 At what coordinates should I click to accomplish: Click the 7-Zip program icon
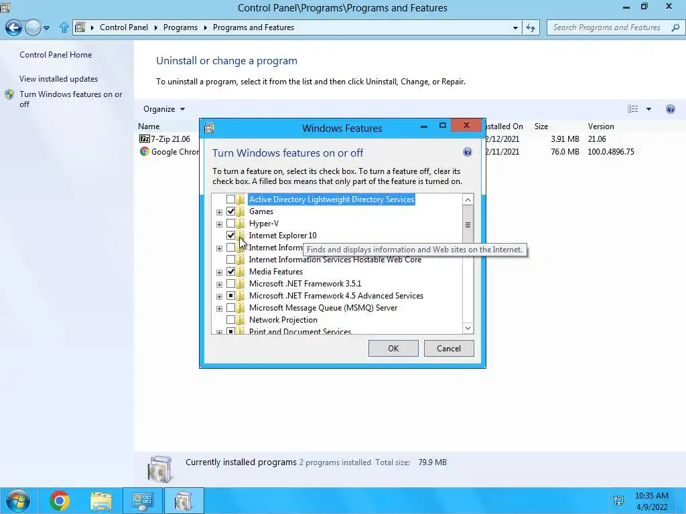145,139
